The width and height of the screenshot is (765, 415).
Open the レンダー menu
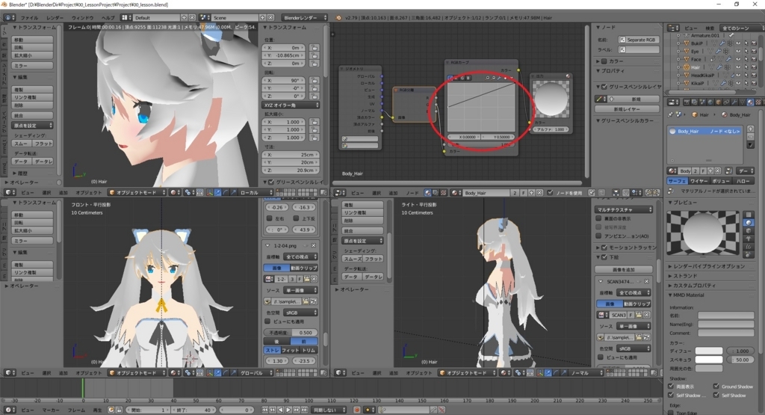coord(55,18)
